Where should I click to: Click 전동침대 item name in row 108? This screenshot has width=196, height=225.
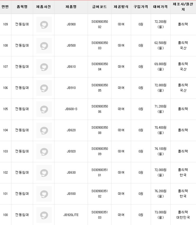click(22, 45)
